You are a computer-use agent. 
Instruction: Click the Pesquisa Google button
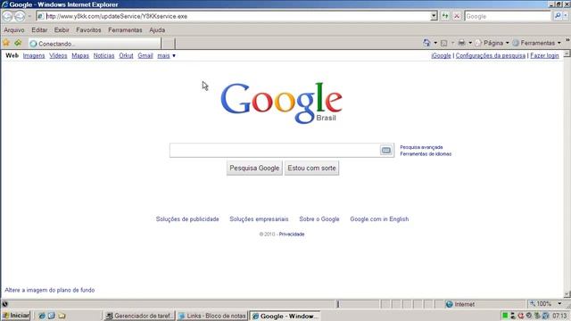pos(254,169)
